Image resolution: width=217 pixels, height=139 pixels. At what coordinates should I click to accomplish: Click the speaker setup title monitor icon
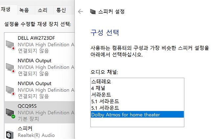(x=93, y=12)
